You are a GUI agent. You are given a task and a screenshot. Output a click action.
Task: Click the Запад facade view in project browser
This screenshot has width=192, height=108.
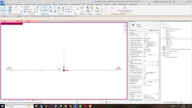[x=170, y=43]
